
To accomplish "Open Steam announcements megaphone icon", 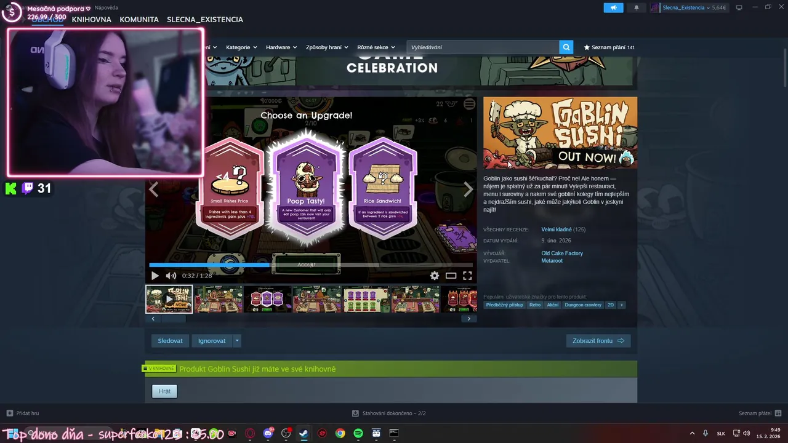I will pyautogui.click(x=613, y=7).
